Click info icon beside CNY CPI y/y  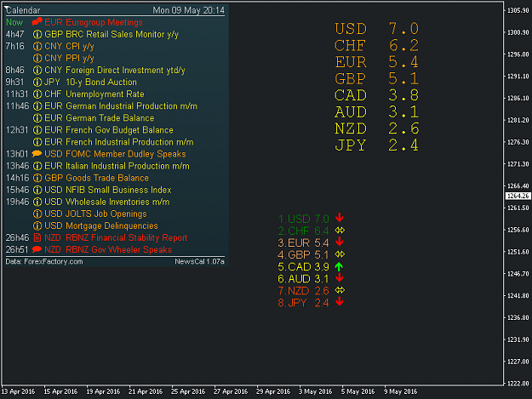pos(37,46)
